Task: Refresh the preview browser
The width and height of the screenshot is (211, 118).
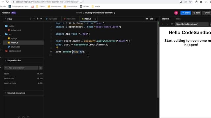Action: point(172,24)
